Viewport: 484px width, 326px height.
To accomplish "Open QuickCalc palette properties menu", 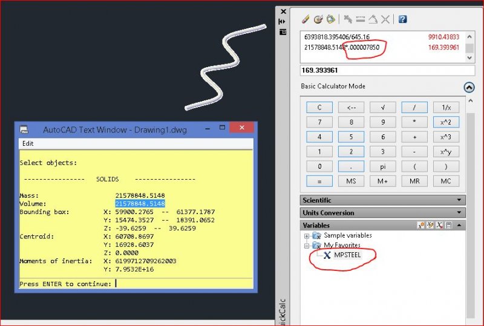I will [x=283, y=32].
